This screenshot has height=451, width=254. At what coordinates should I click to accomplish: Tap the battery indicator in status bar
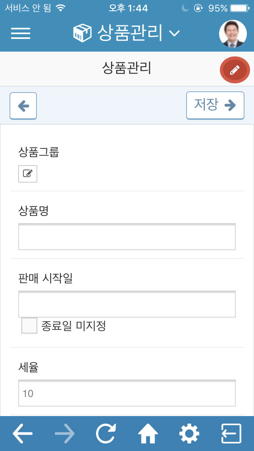[240, 8]
